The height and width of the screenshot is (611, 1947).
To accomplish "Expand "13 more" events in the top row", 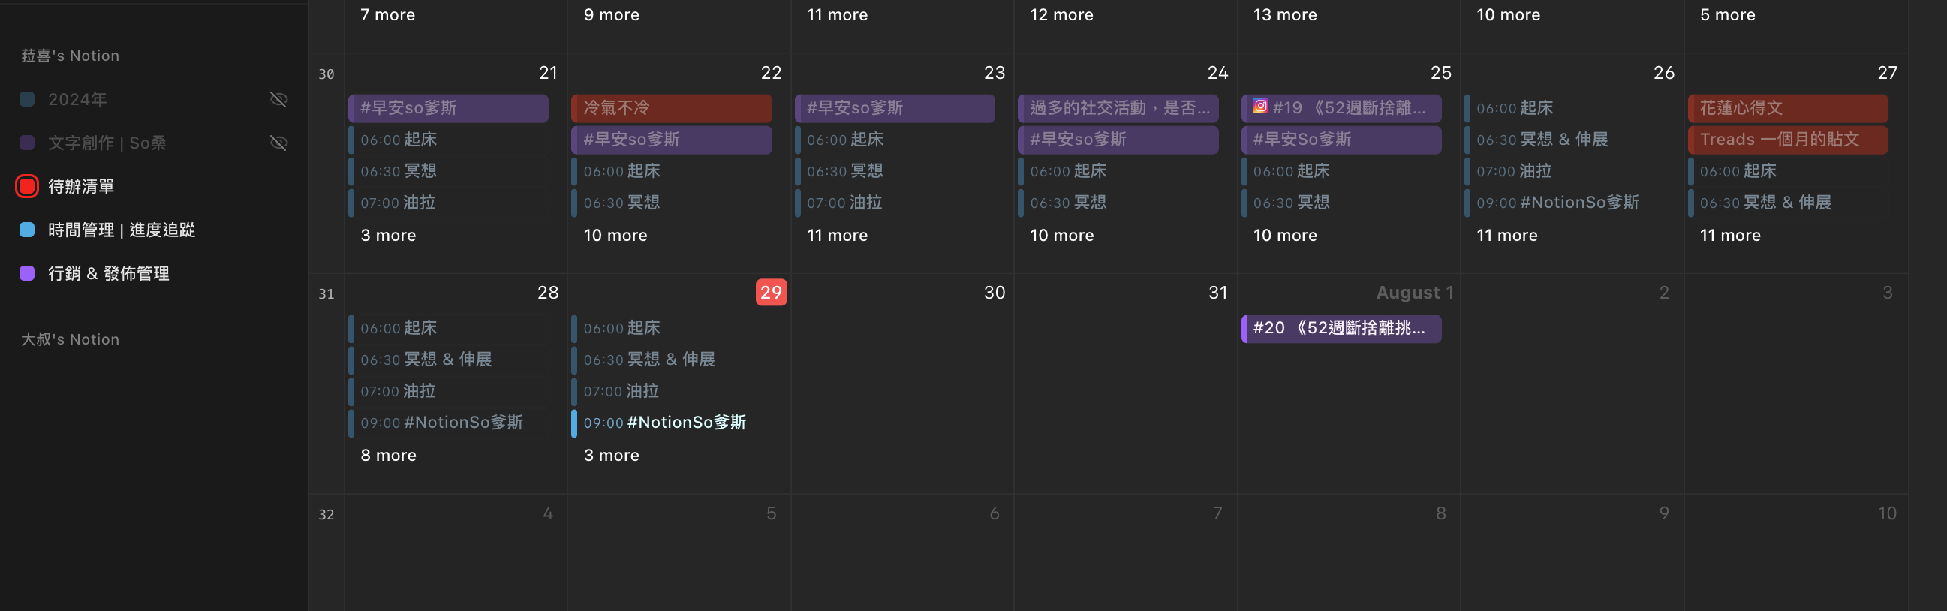I will click(1284, 14).
